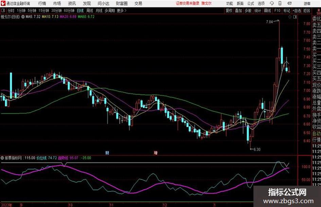Screen dimensions: 321x207
Task: Click the 叠加 overlay toolbar button
Action: click(238, 11)
